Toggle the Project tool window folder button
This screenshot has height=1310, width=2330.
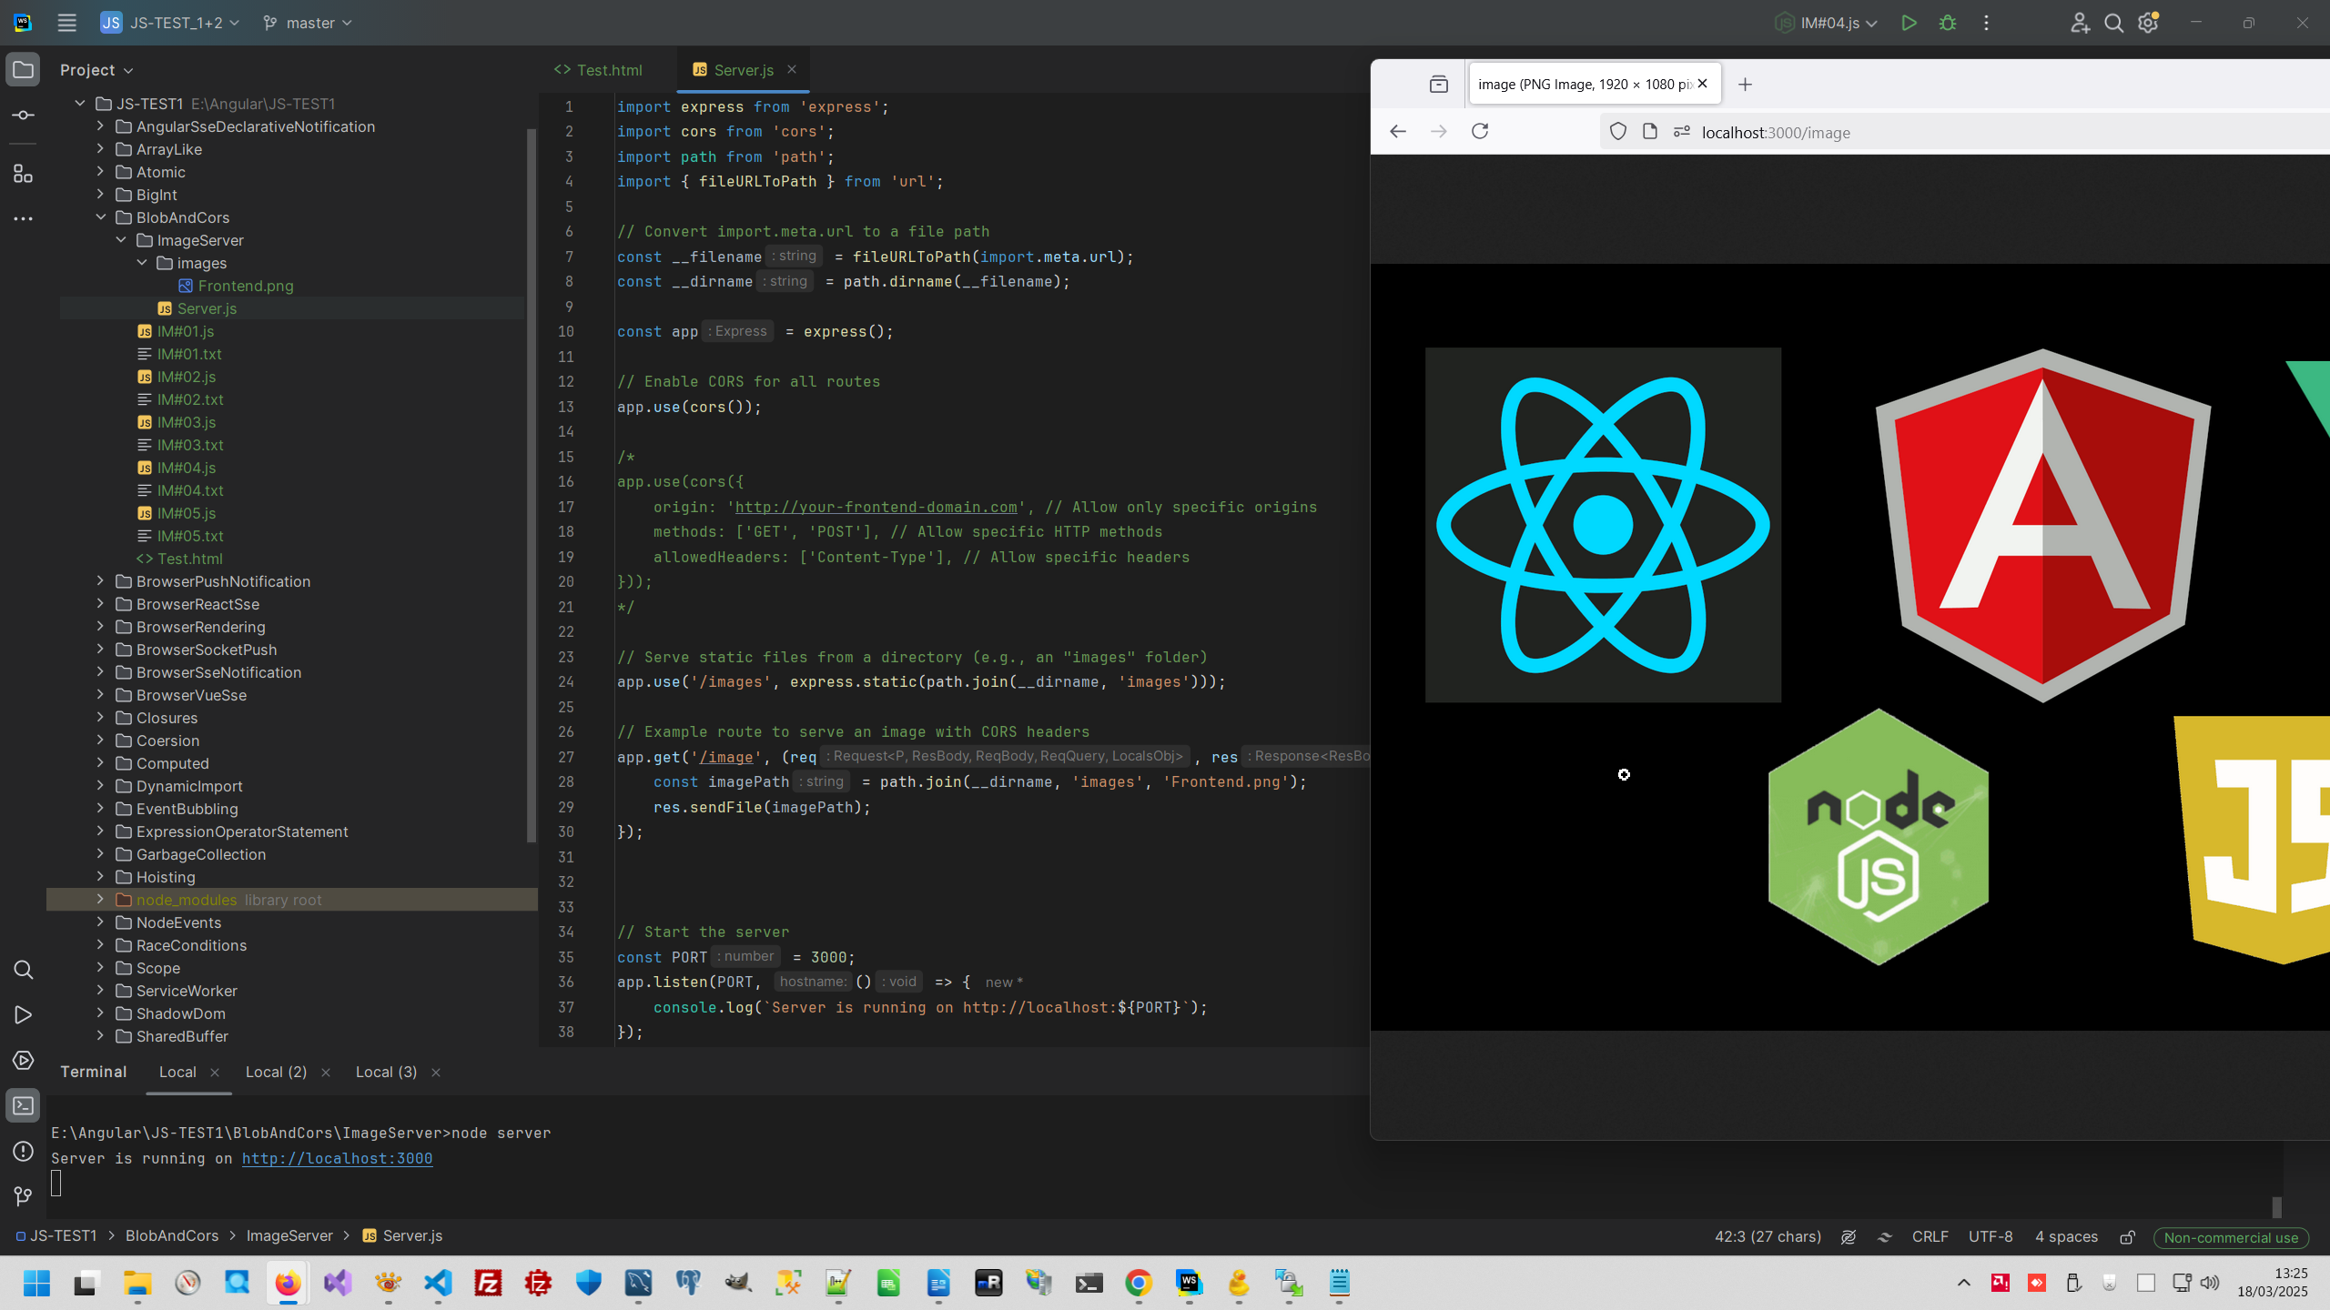[24, 70]
